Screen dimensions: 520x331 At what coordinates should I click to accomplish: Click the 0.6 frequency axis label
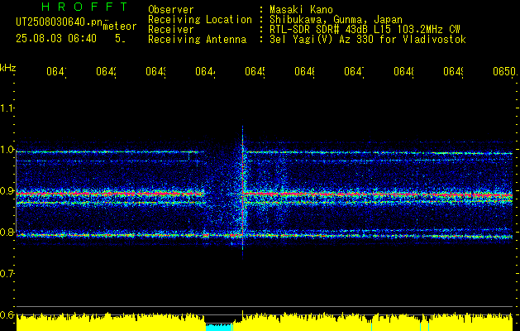point(7,314)
